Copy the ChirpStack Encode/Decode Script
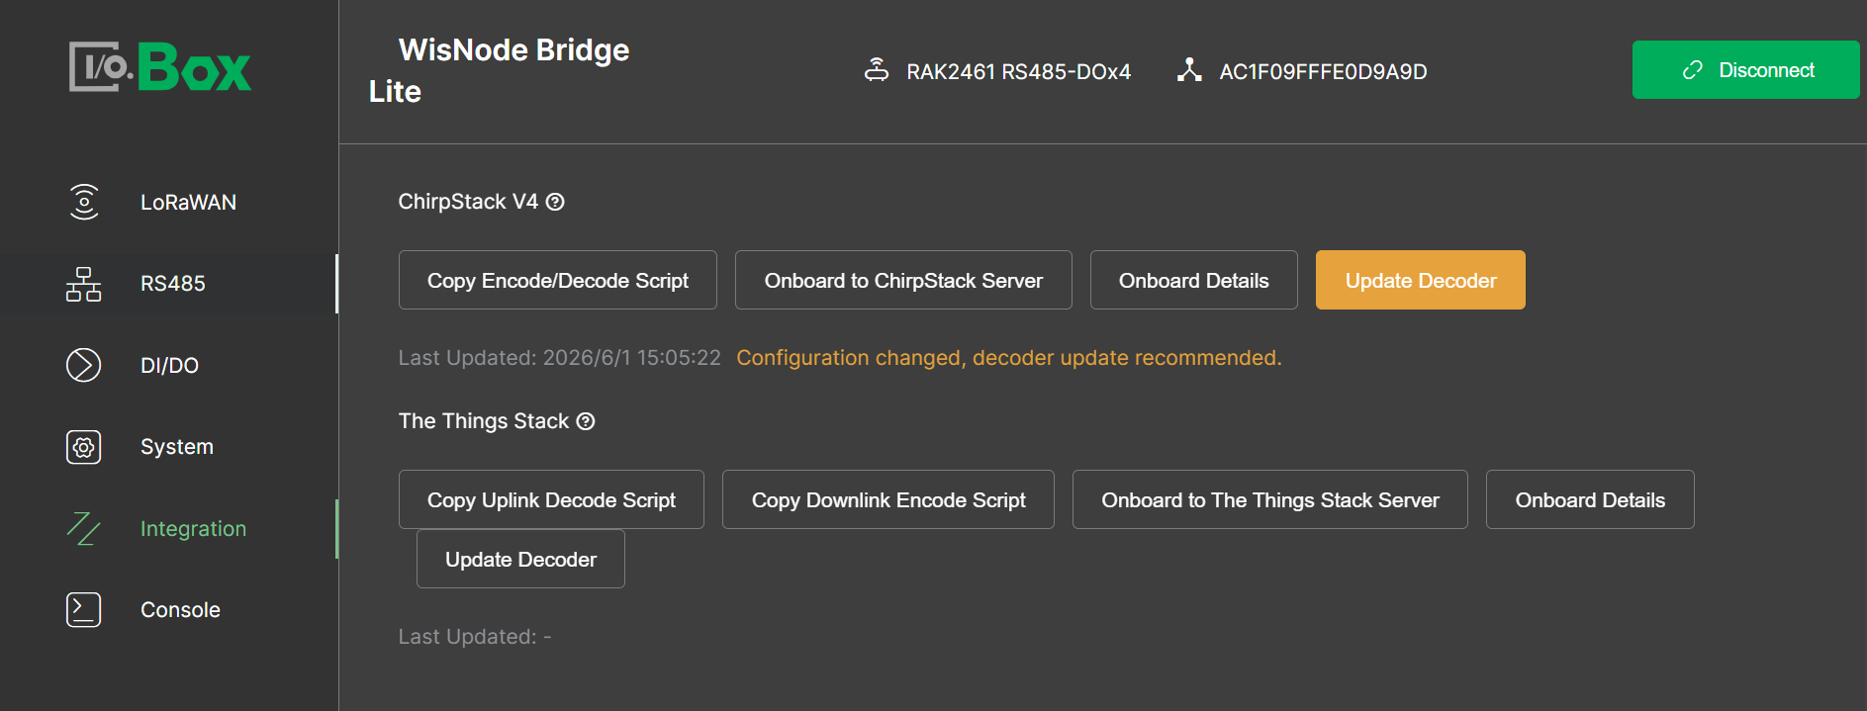Screen dimensions: 1867x711 point(558,280)
